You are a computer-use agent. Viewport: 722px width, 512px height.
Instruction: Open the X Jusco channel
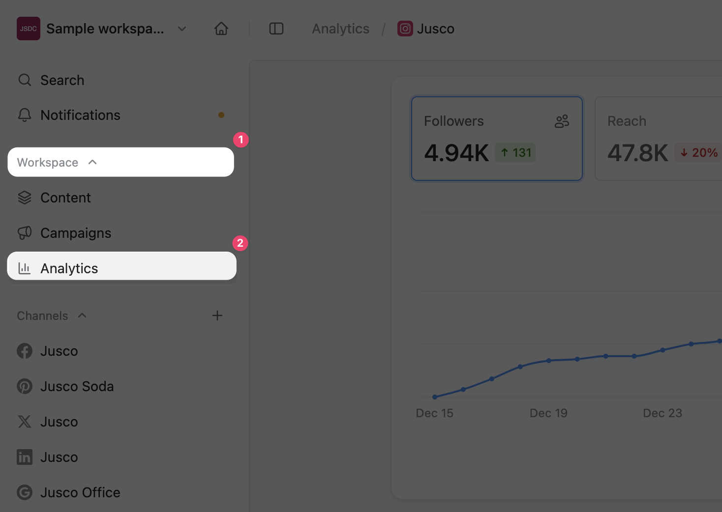pyautogui.click(x=59, y=422)
